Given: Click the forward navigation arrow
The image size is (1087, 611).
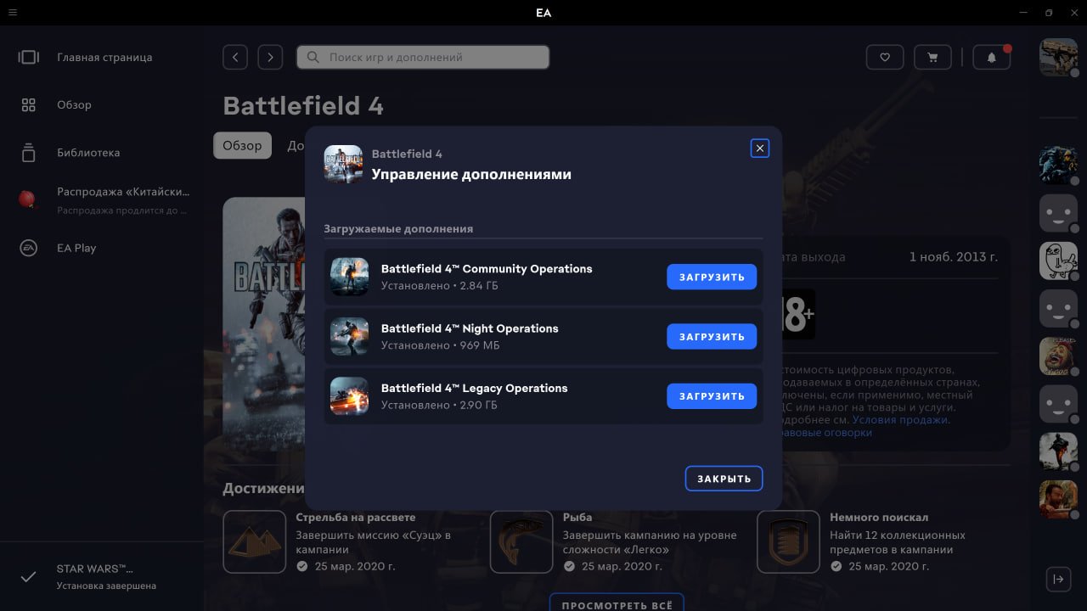Looking at the screenshot, I should (270, 57).
